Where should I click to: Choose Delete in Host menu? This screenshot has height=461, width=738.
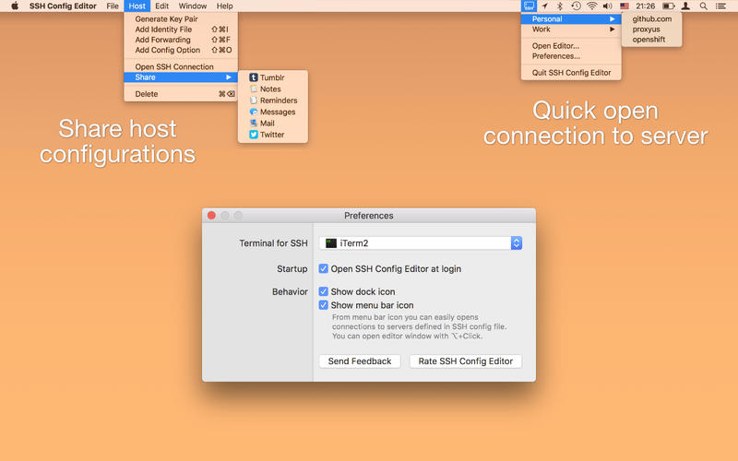181,94
